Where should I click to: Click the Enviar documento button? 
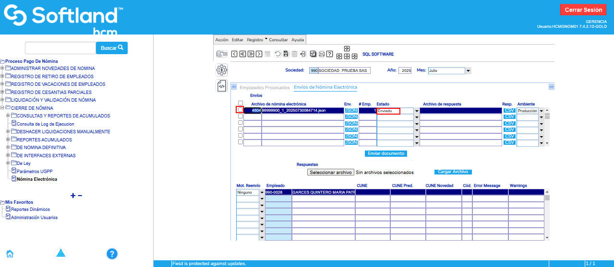coord(386,153)
